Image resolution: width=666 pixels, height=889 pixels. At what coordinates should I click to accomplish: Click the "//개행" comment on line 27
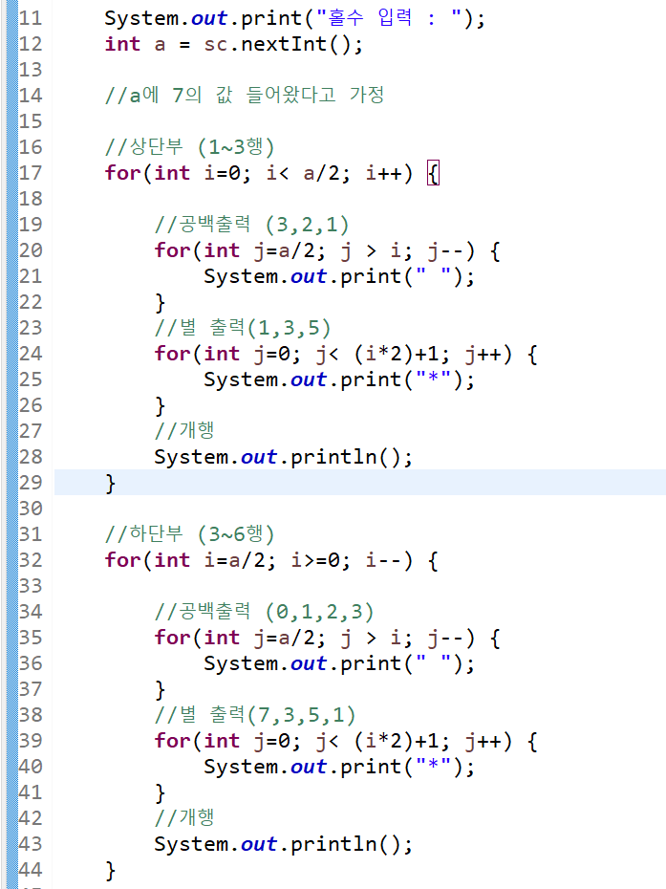(184, 431)
